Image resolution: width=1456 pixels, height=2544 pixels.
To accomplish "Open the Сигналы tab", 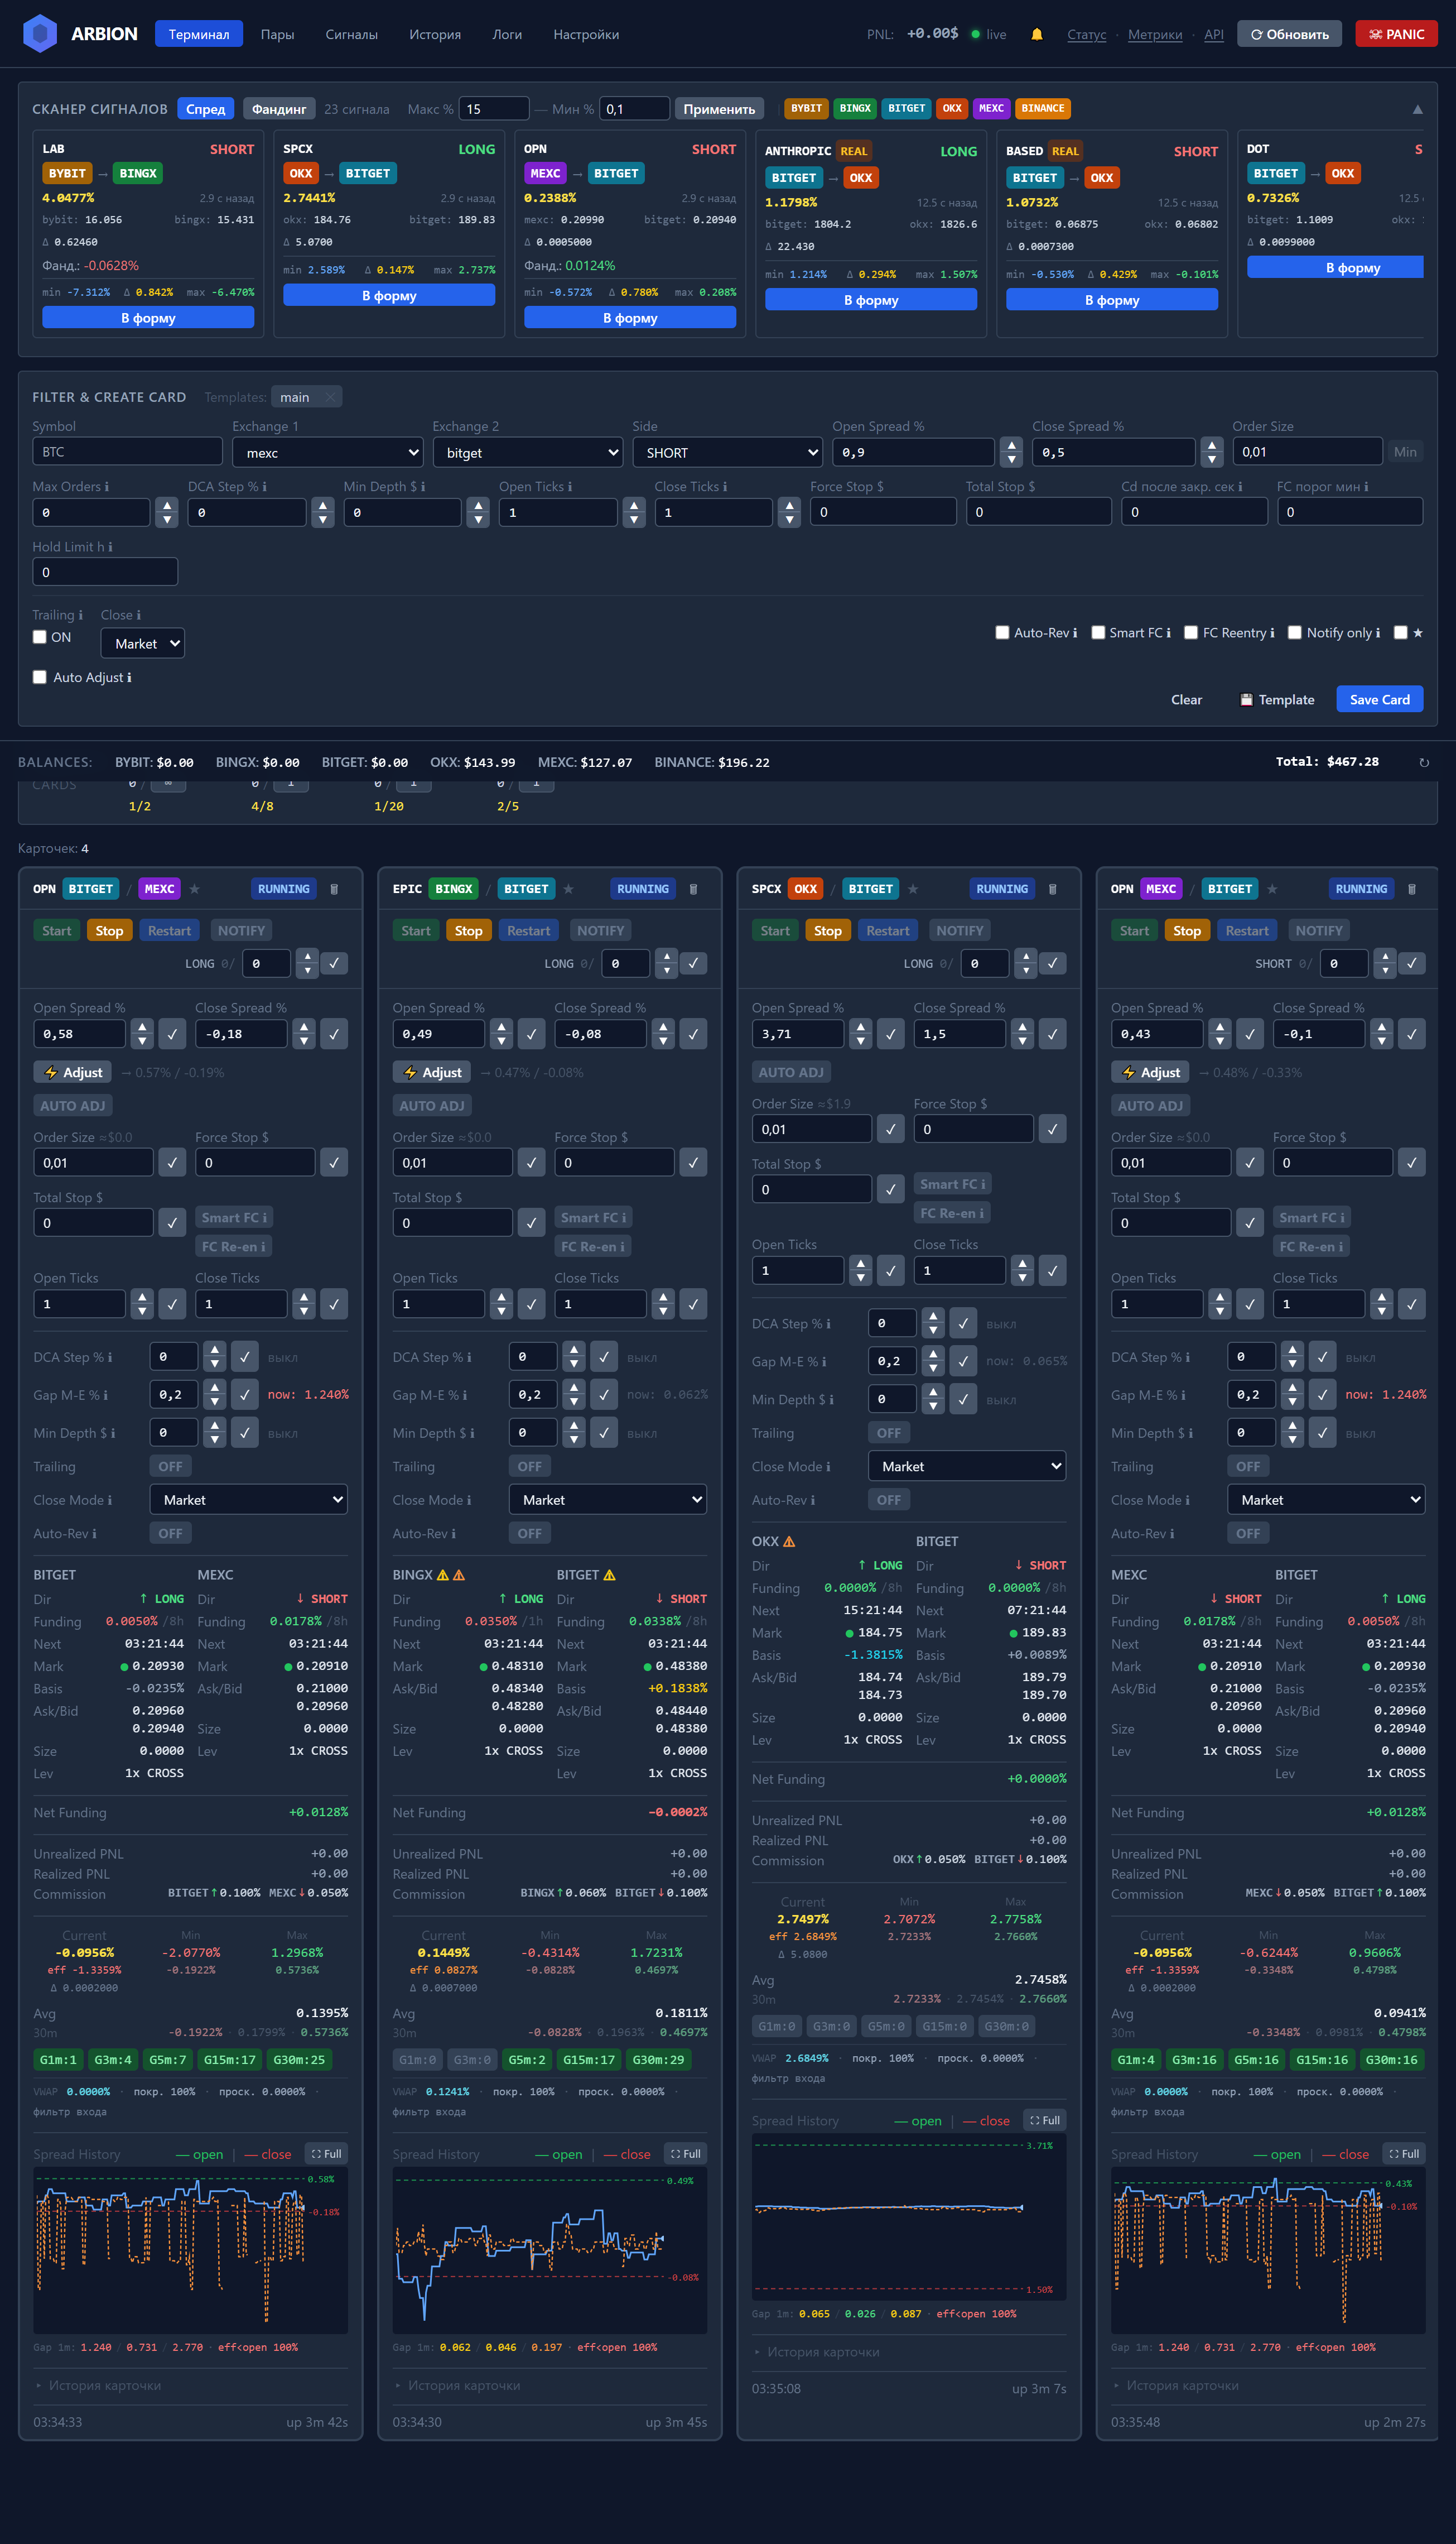I will click(x=352, y=34).
